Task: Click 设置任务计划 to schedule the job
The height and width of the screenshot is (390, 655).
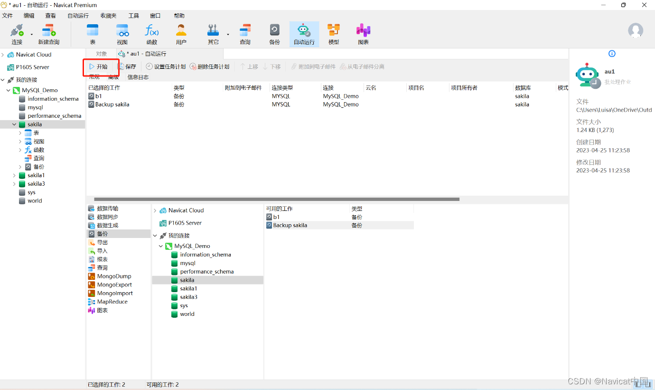Action: coord(166,67)
